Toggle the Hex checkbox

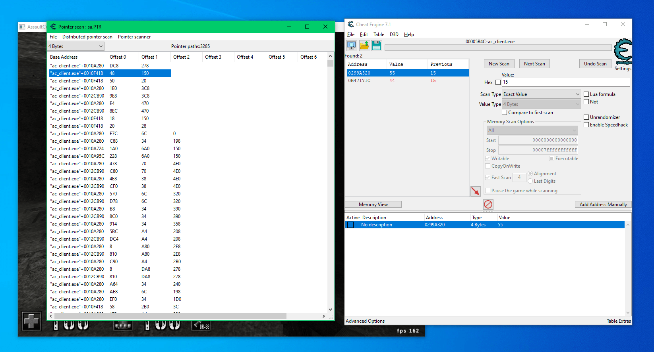click(x=498, y=82)
